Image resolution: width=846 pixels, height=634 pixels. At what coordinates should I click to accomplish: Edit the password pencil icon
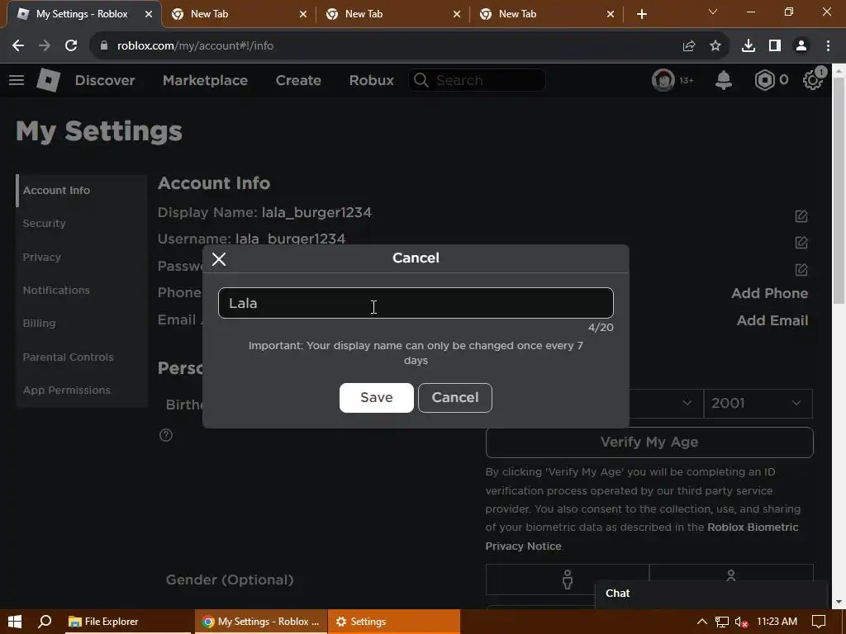click(801, 269)
